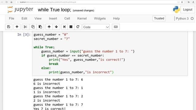This screenshot has height=110, width=196.
Task: Move selected cell down arrow
Action: (x=56, y=27)
